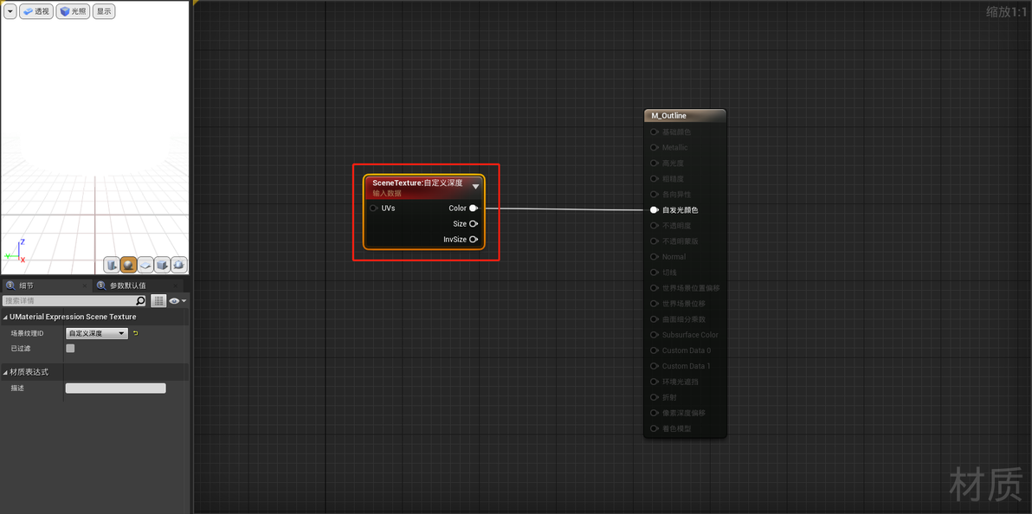1032x514 pixels.
Task: Select the teapot custom mesh preview icon
Action: click(x=179, y=265)
